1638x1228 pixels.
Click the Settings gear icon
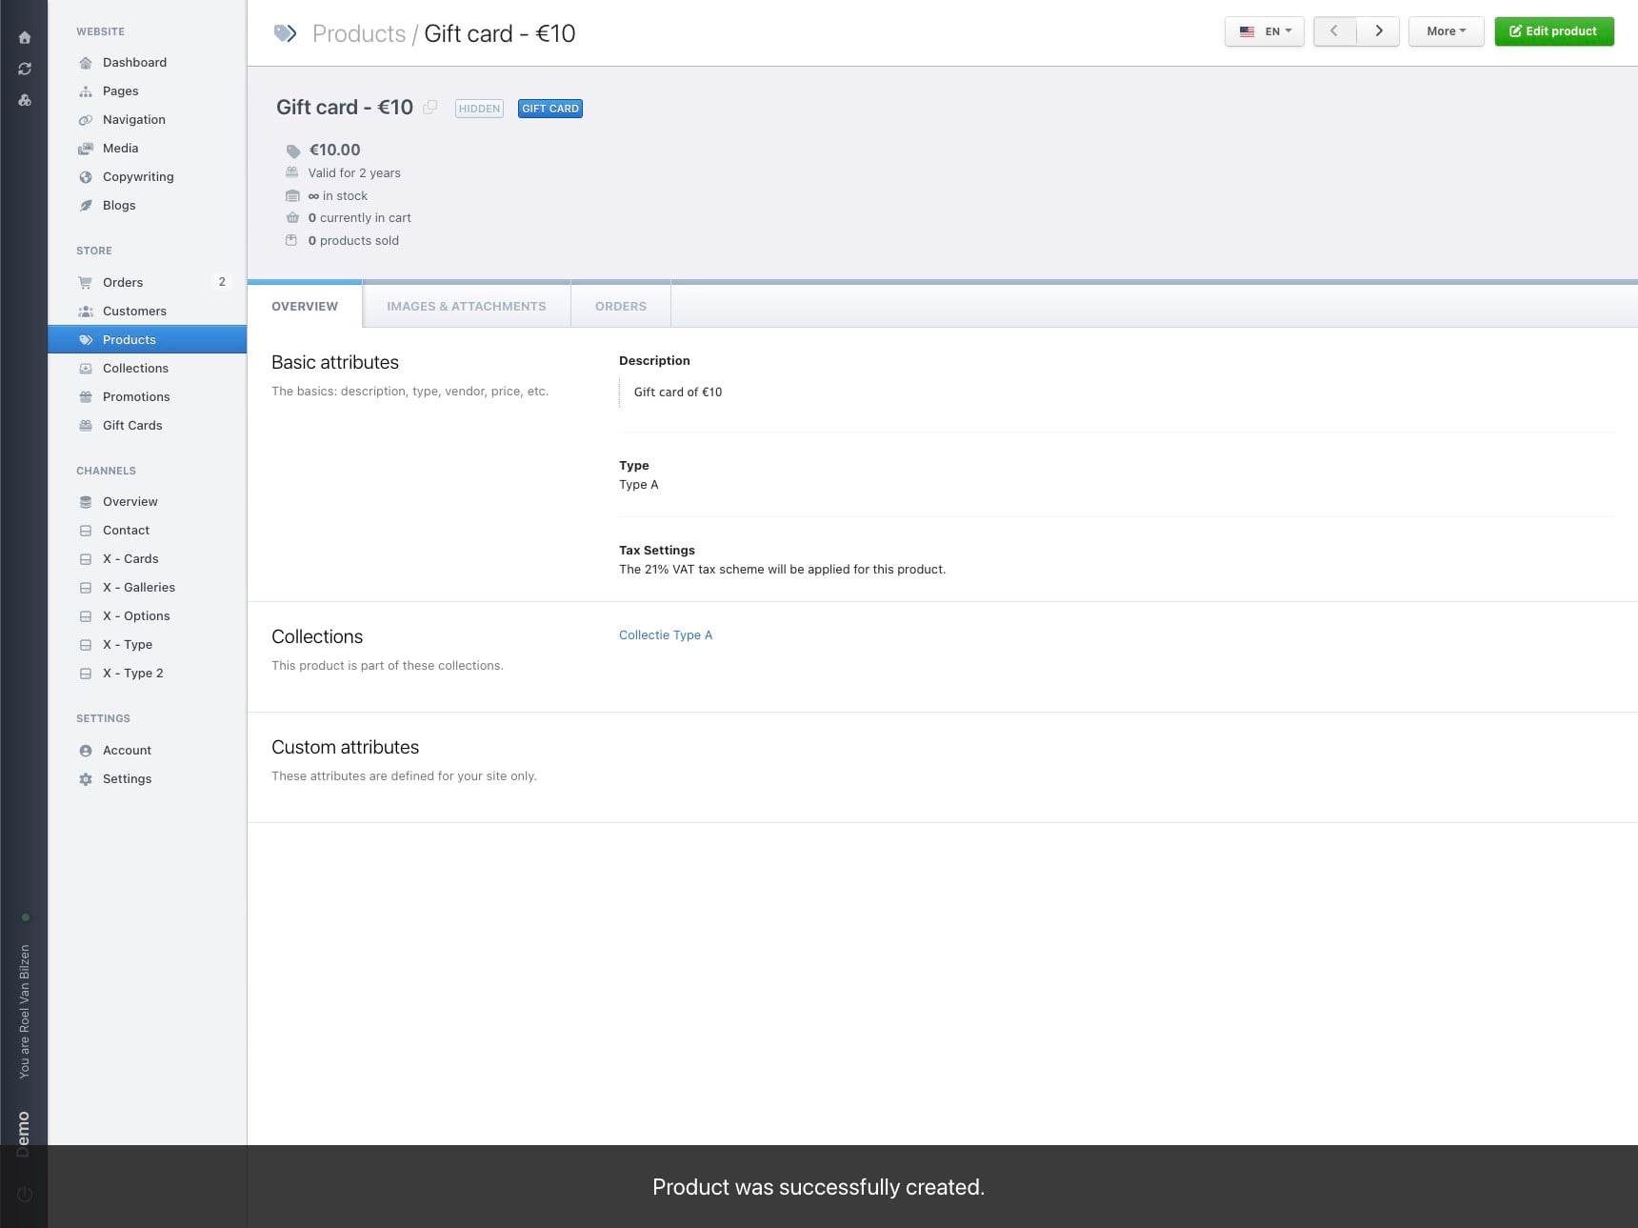[x=86, y=779]
